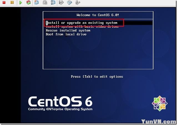Click the floppy drive connect icon

pyautogui.click(x=61, y=2)
